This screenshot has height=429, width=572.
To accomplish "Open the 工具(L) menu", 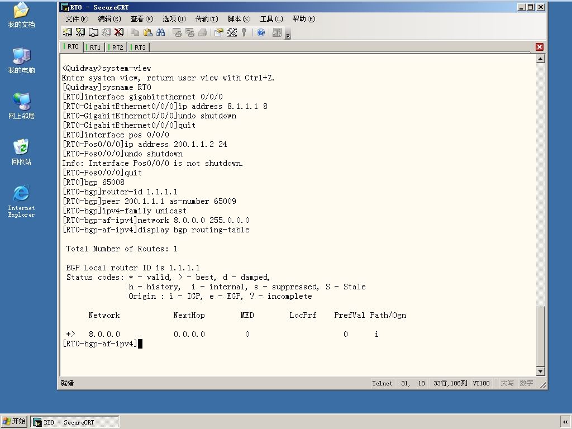I will pyautogui.click(x=271, y=19).
